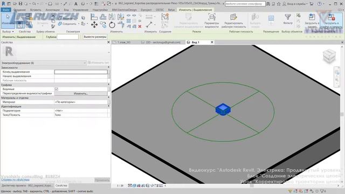Image resolution: width=345 pixels, height=194 pixels.
Task: Collapse the Identity Data (Идентификация) section
Action: click(x=108, y=106)
